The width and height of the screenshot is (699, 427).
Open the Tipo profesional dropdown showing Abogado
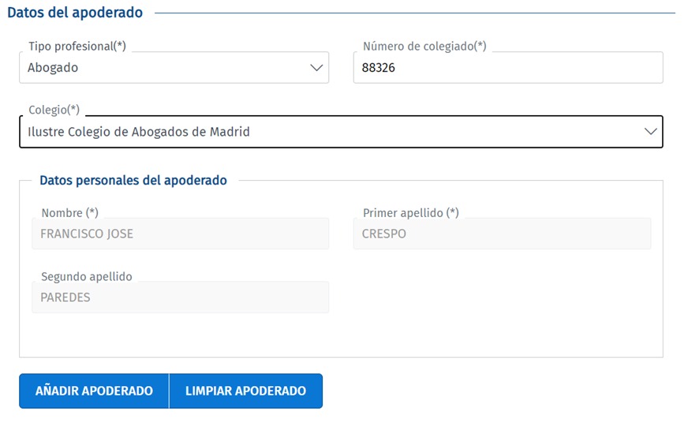coord(174,68)
